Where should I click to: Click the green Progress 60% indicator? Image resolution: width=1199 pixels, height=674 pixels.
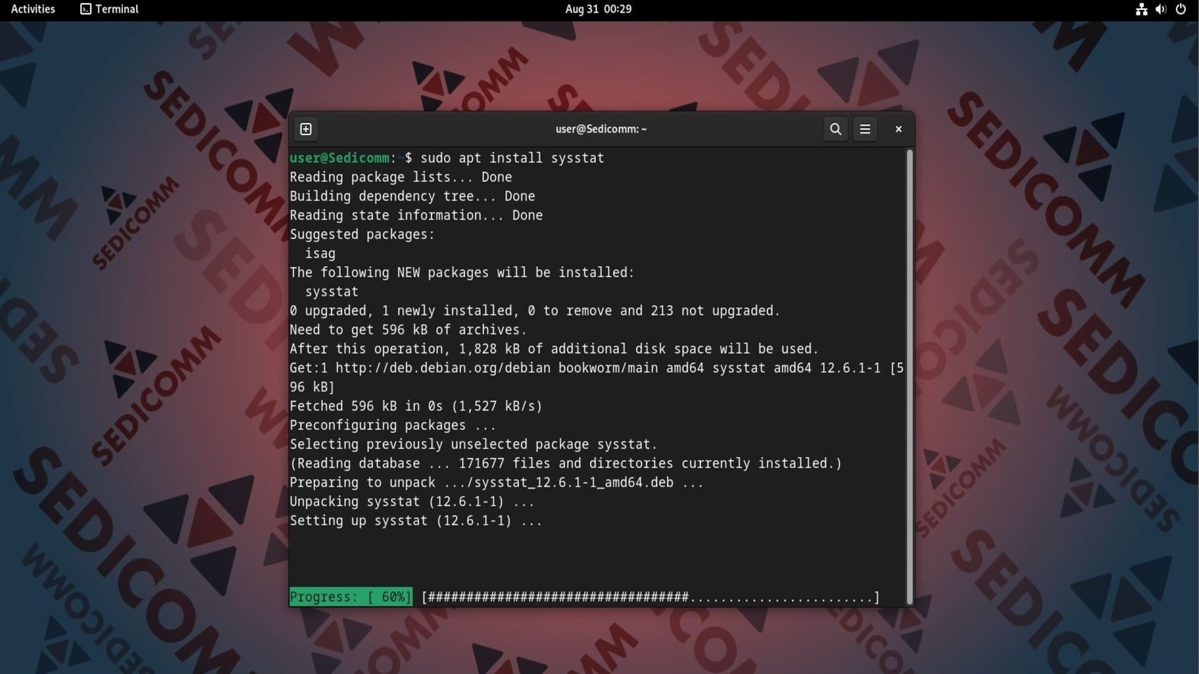pyautogui.click(x=350, y=597)
